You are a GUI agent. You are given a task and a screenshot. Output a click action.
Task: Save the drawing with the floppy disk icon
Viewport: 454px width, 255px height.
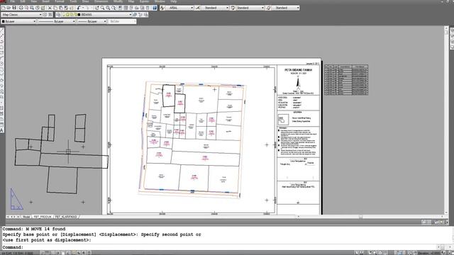coord(14,8)
